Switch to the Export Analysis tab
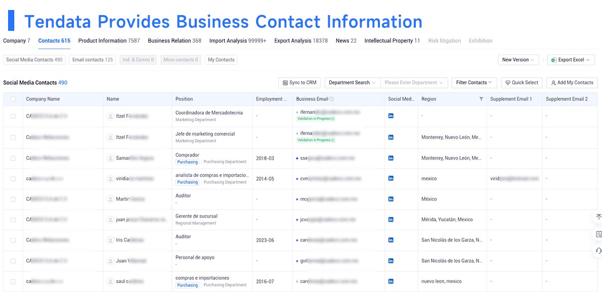 [301, 40]
